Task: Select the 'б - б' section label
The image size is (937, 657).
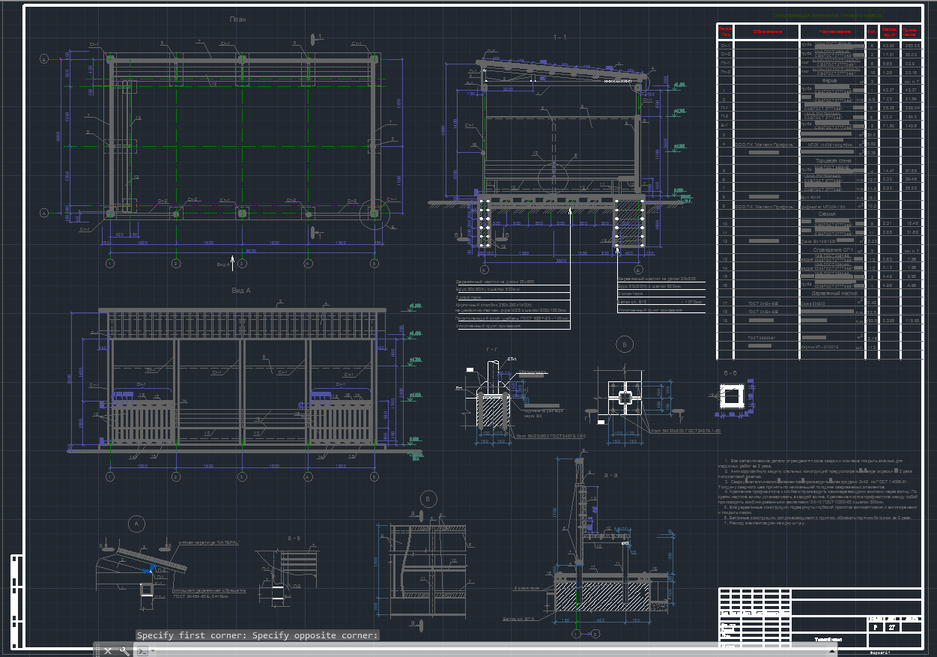Action: [730, 372]
